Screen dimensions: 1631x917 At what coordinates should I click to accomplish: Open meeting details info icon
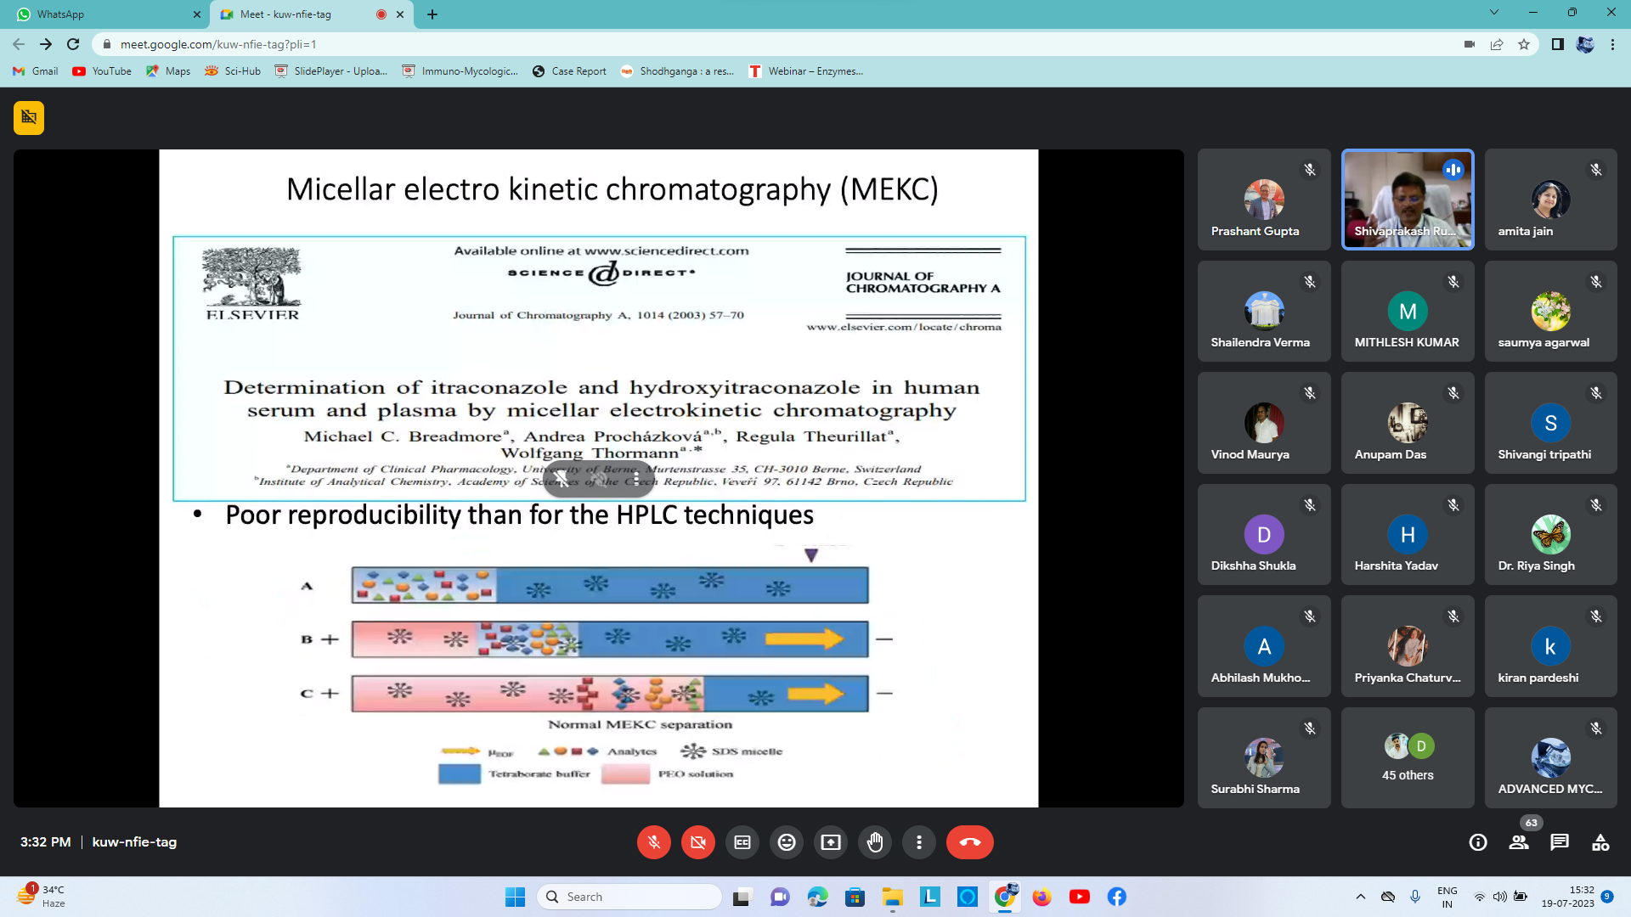1478,842
